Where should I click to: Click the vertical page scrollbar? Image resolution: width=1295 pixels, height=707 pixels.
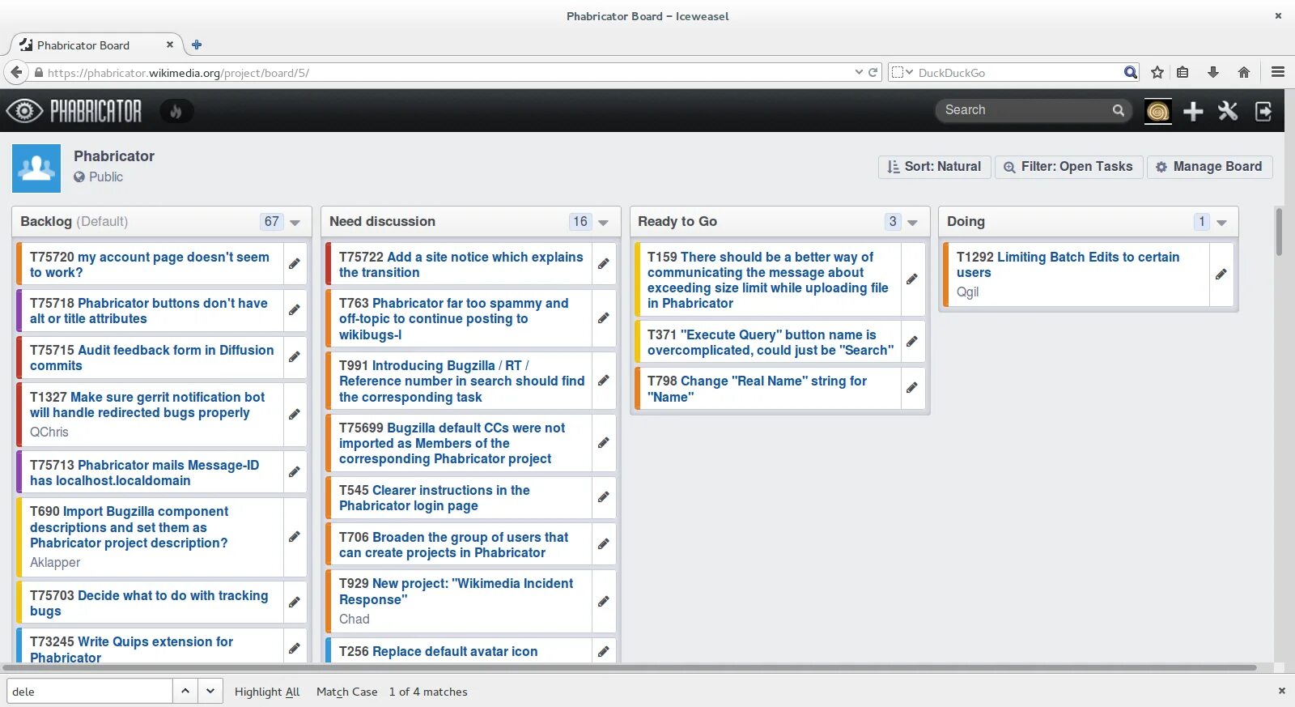[x=1279, y=232]
